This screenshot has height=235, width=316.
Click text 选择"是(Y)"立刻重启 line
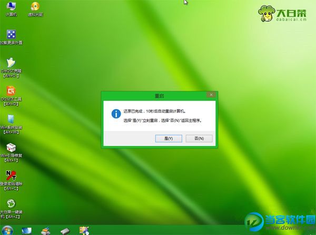(x=163, y=120)
